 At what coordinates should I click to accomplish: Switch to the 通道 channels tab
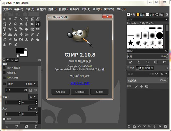click(140, 68)
